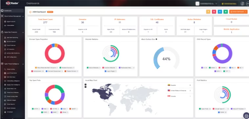This screenshot has width=249, height=119.
Task: Select United States of America in country list
Action: pos(179,90)
